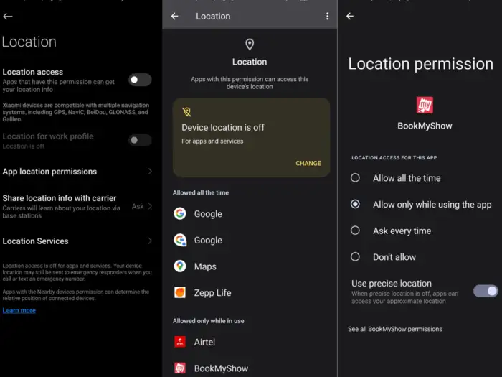502x377 pixels.
Task: Open Share location info with carrier chevron
Action: click(x=150, y=206)
